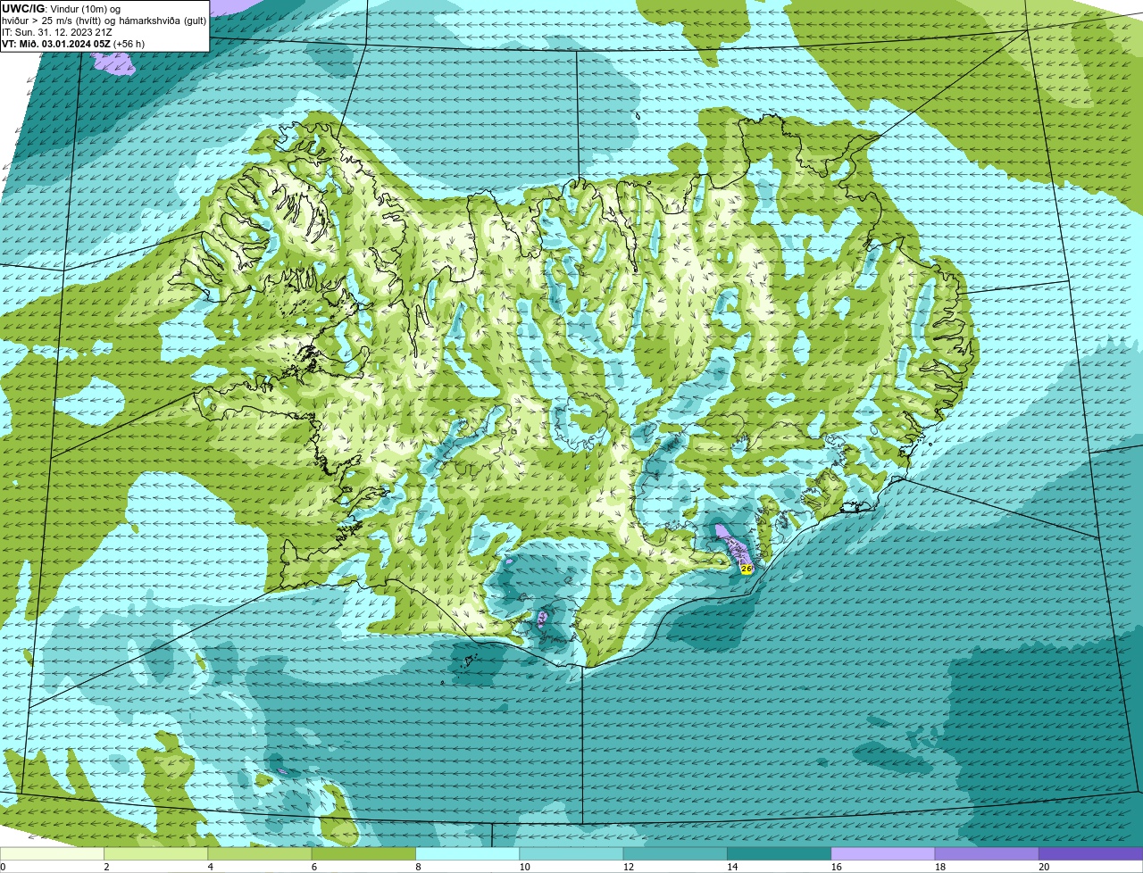Click the valid time 'VT: Mið. 03.01.2024 05Z (+56 h)'
The image size is (1143, 873).
[73, 44]
